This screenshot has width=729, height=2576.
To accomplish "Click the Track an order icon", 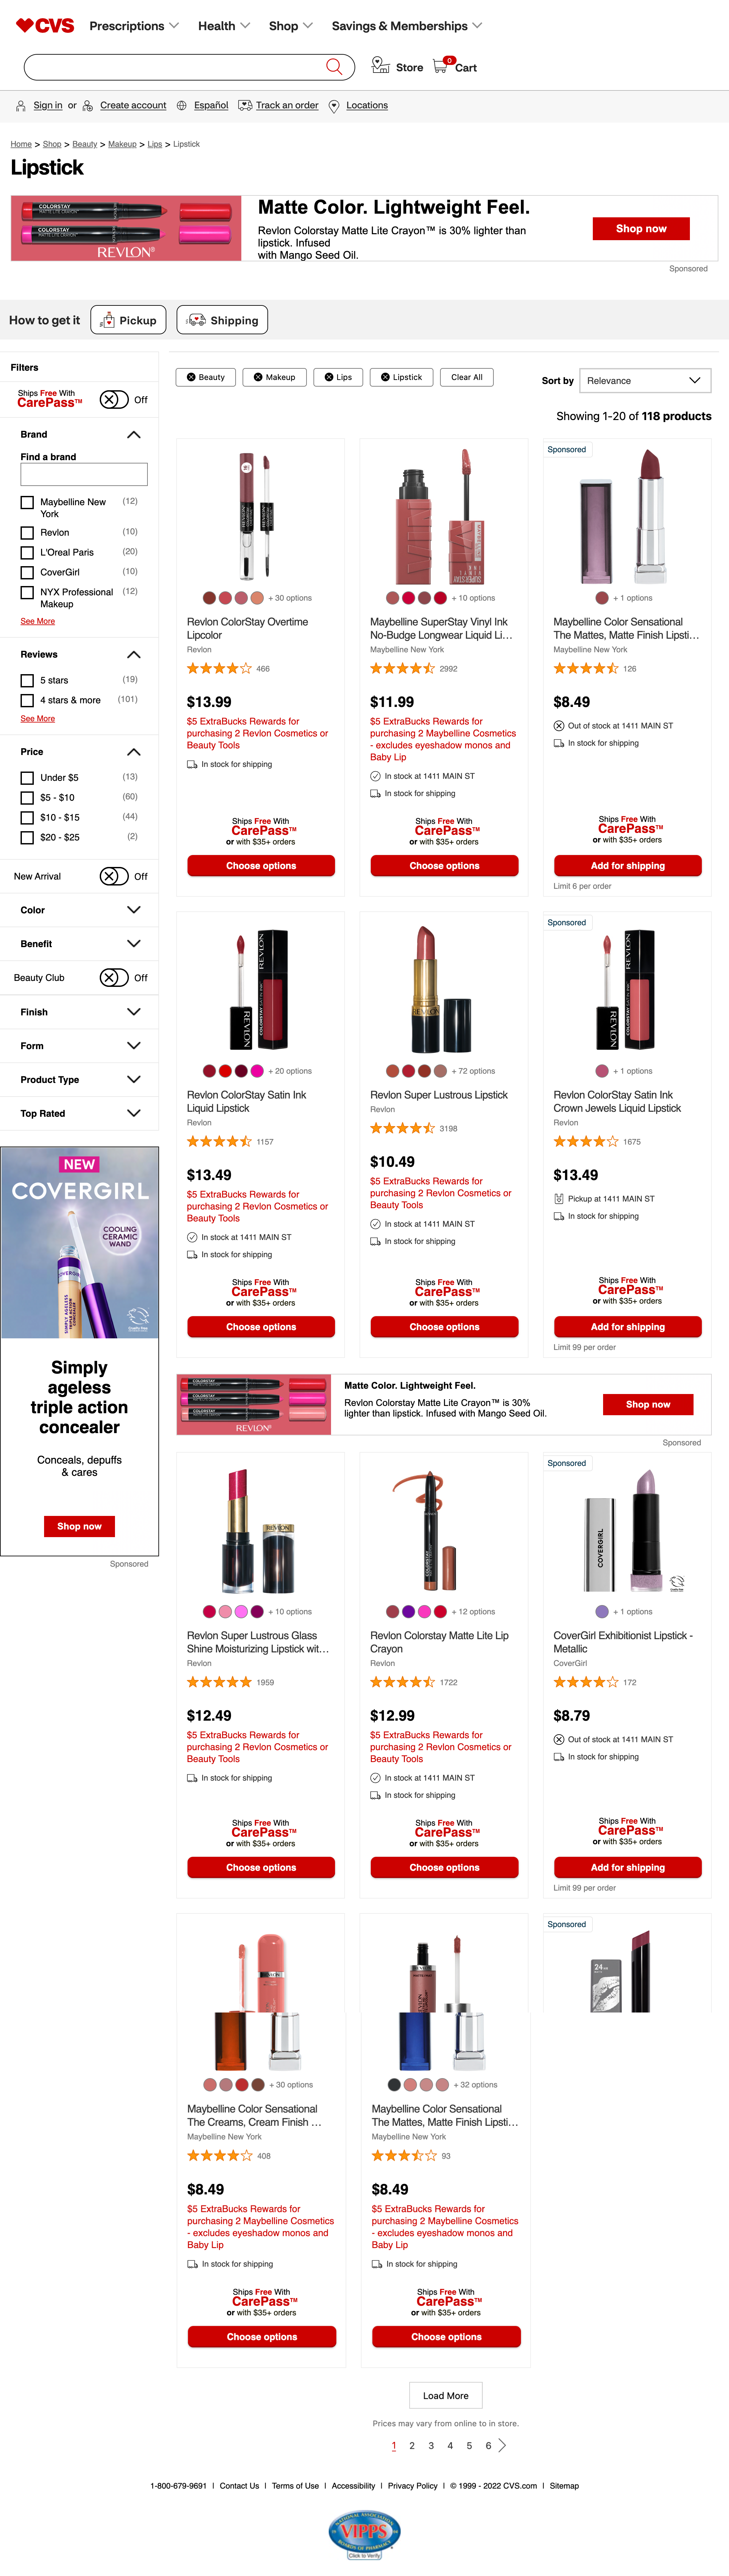I will coord(245,105).
